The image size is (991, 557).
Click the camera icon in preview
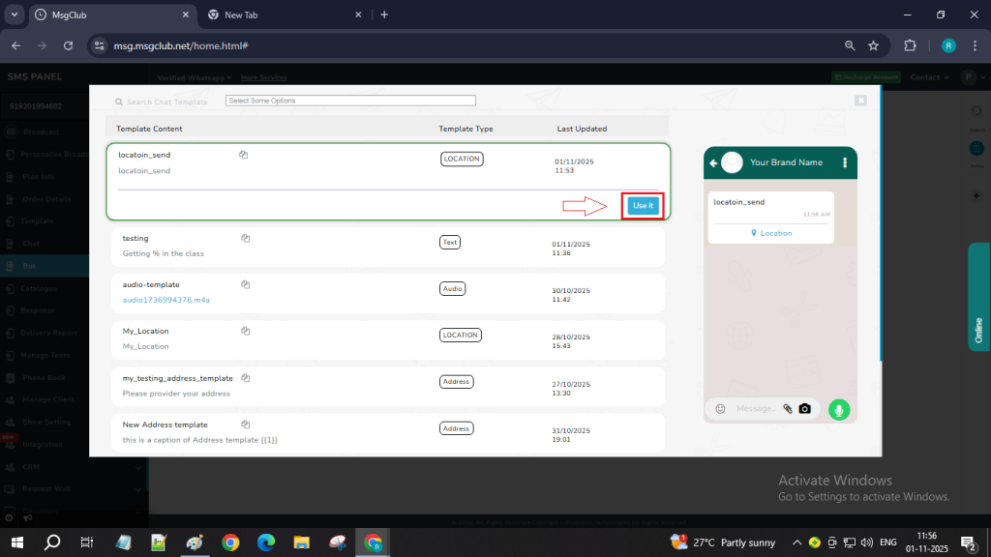click(804, 409)
